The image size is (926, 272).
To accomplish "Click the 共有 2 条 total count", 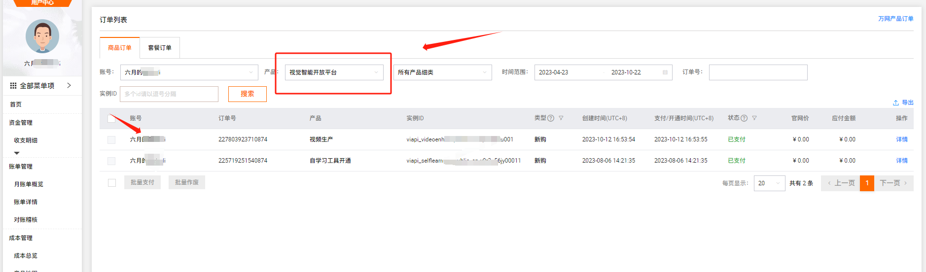I will pyautogui.click(x=801, y=183).
